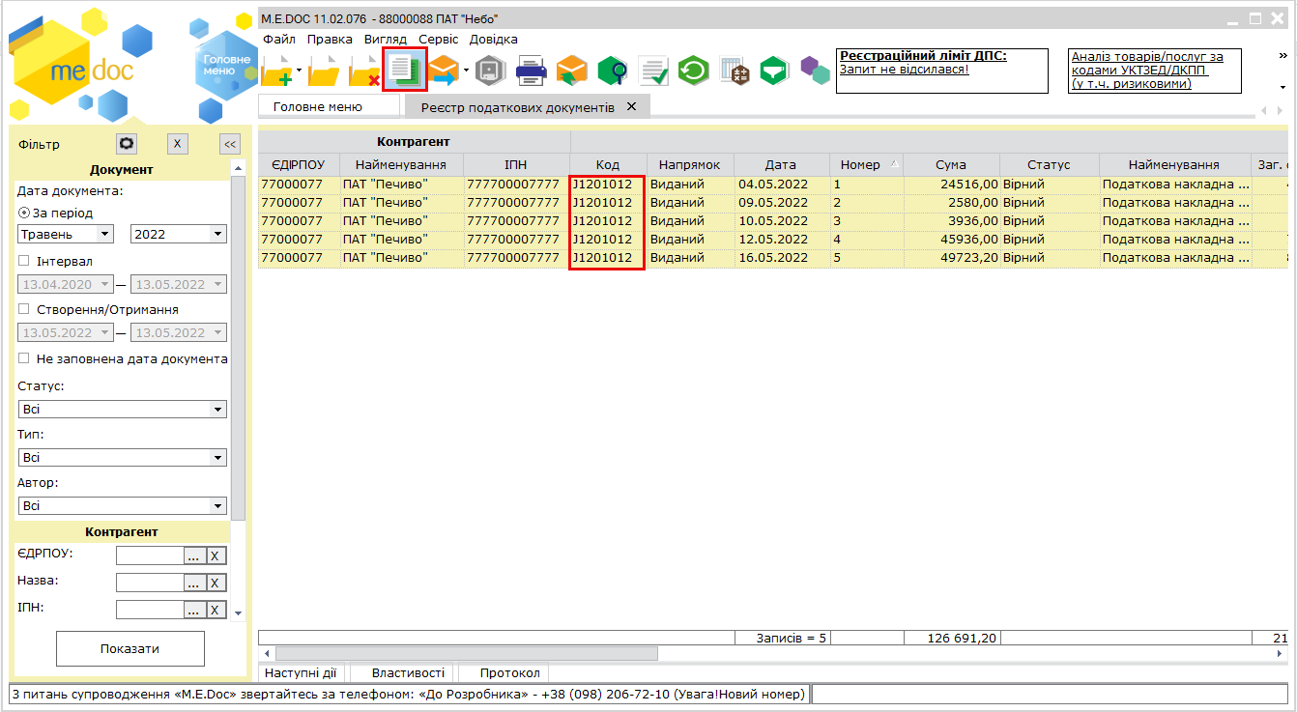Open Аналіз товарів/послуг link

1147,71
